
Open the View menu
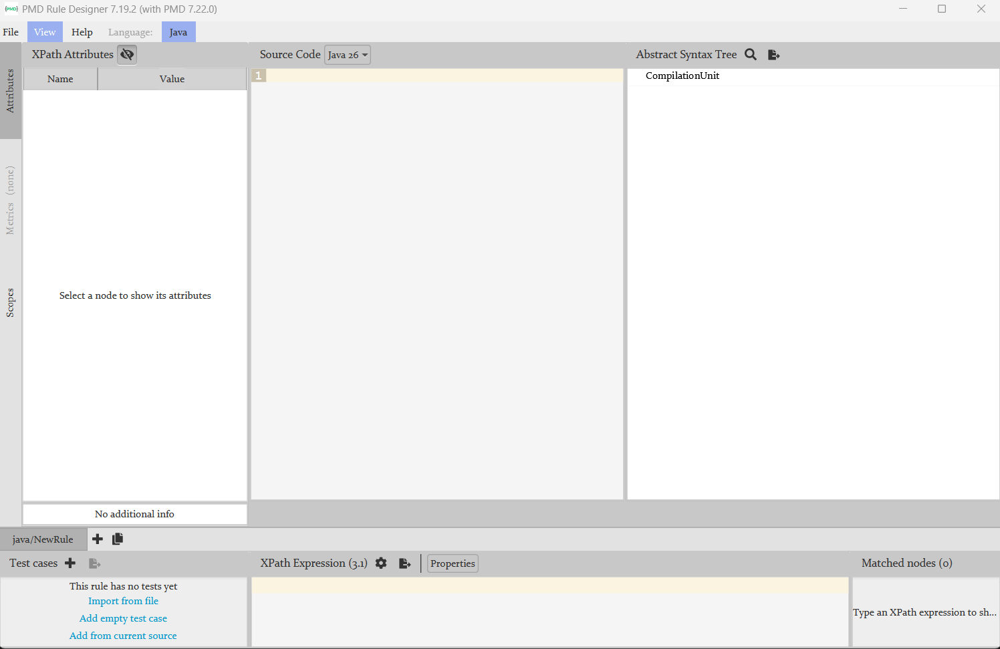point(45,32)
